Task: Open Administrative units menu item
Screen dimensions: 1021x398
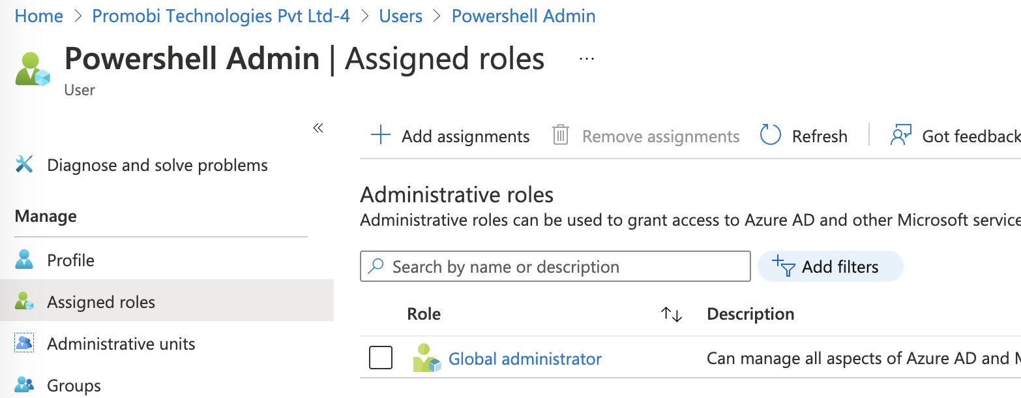Action: 121,344
